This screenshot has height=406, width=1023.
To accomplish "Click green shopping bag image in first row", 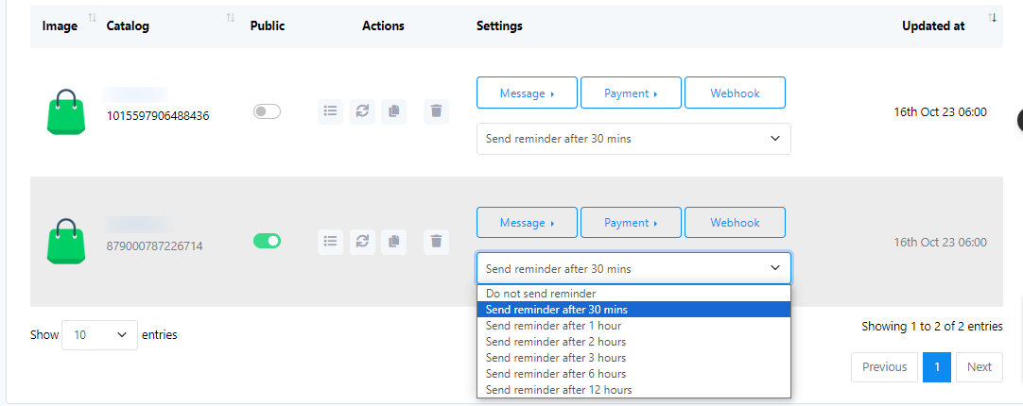I will [65, 111].
